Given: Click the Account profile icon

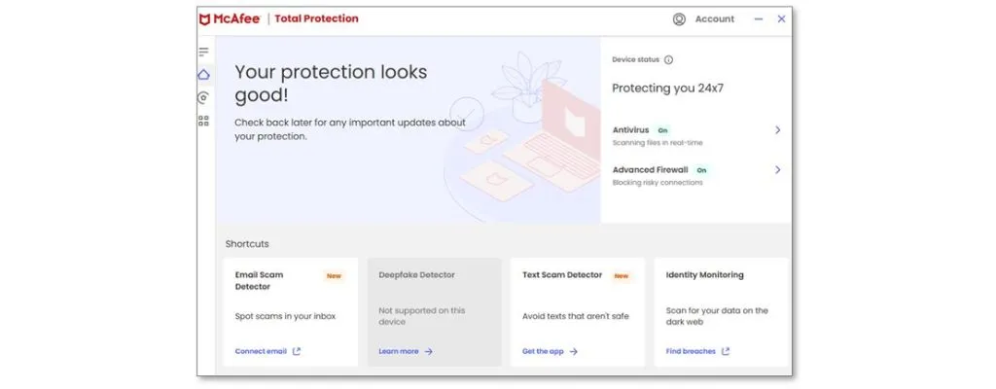Looking at the screenshot, I should pos(679,18).
